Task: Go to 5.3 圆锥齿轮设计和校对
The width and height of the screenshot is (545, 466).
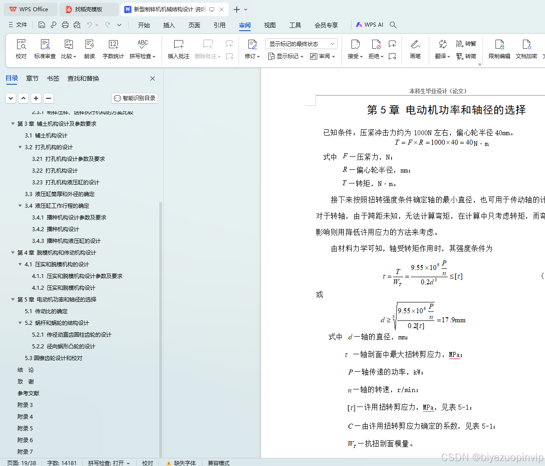Action: [x=54, y=358]
